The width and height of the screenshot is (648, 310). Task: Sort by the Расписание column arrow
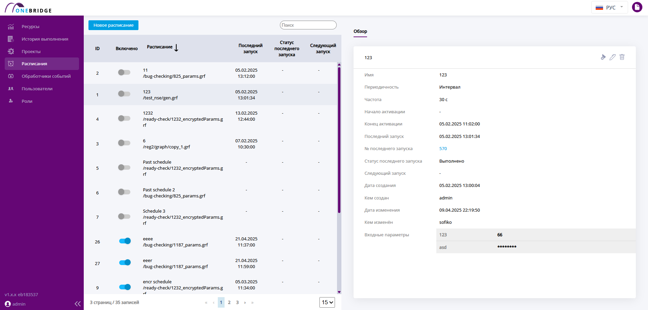click(176, 48)
